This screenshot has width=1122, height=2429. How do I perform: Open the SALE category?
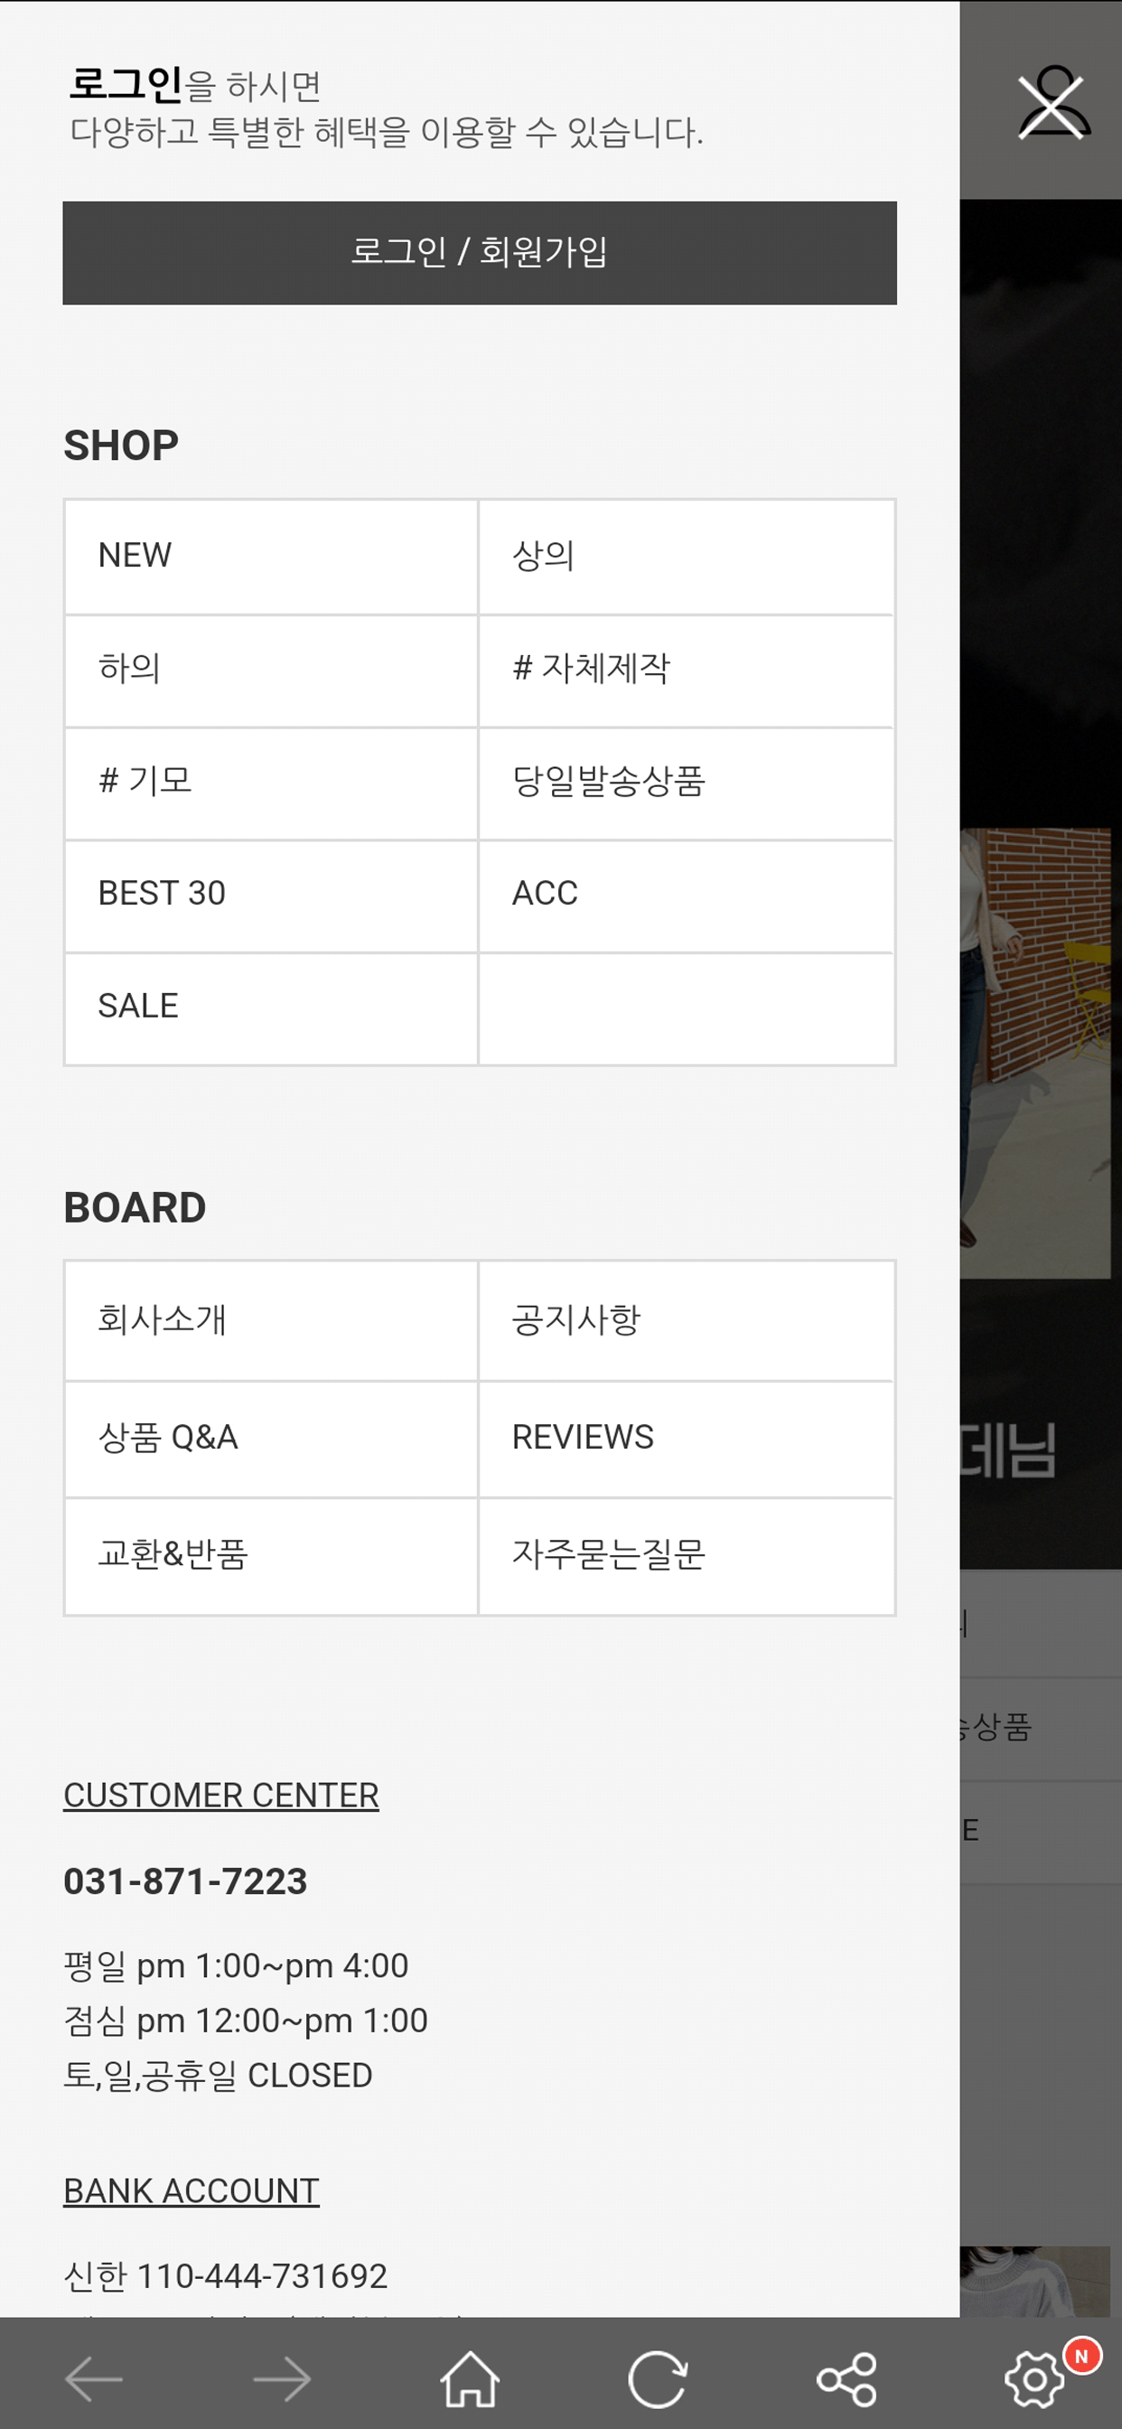coord(272,1008)
